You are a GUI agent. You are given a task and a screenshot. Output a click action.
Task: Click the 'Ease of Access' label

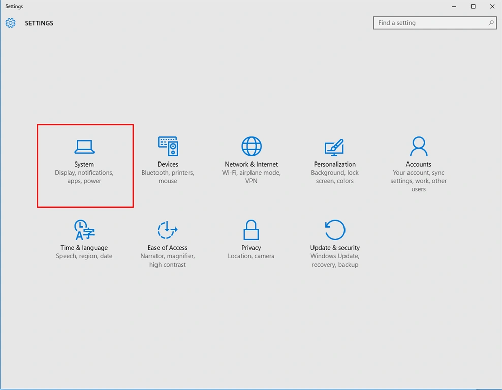click(x=168, y=248)
